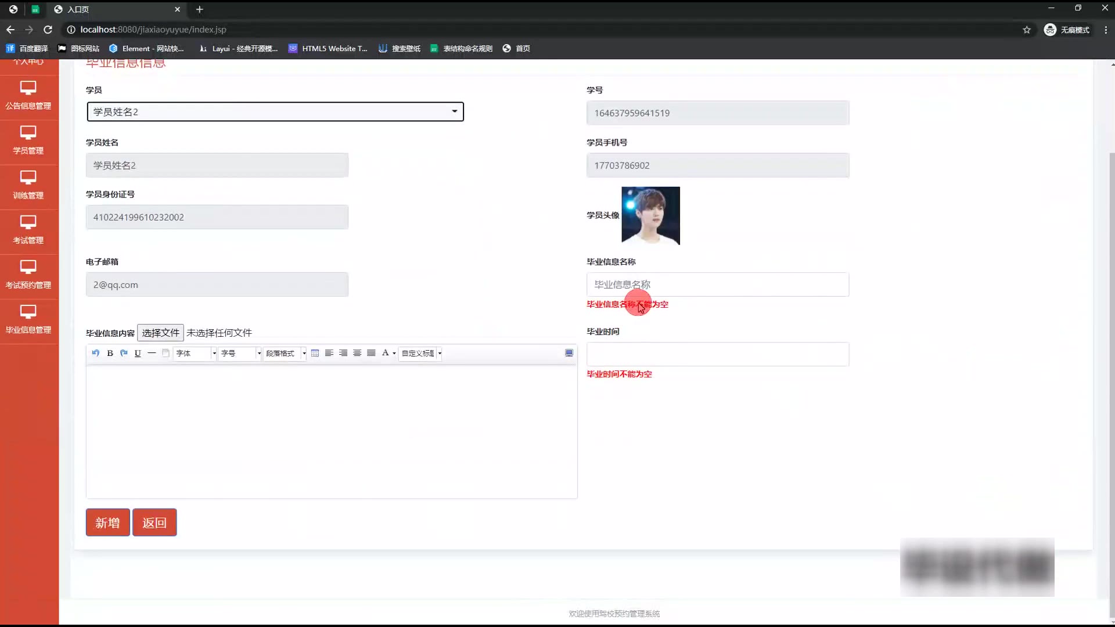Screen dimensions: 1115x627
Task: Click the editor fullscreen icon
Action: coord(569,353)
